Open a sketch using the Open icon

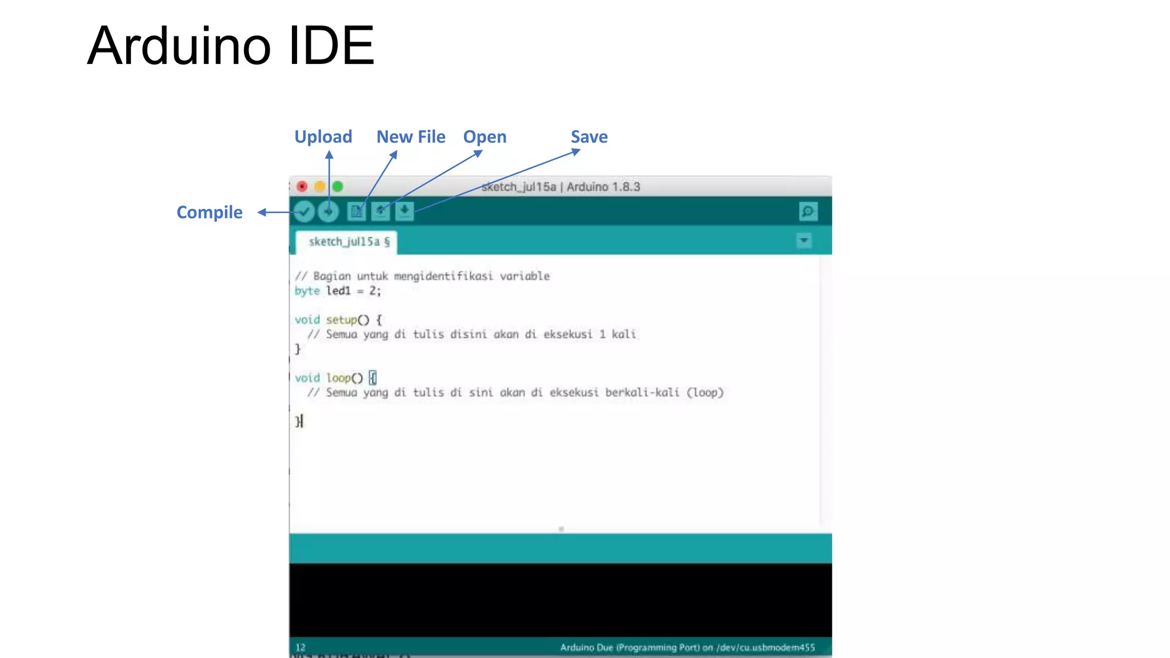[380, 212]
